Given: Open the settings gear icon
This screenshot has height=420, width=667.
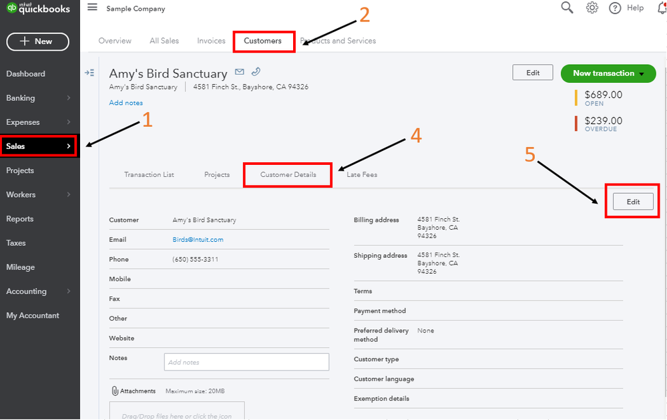Looking at the screenshot, I should pos(592,7).
